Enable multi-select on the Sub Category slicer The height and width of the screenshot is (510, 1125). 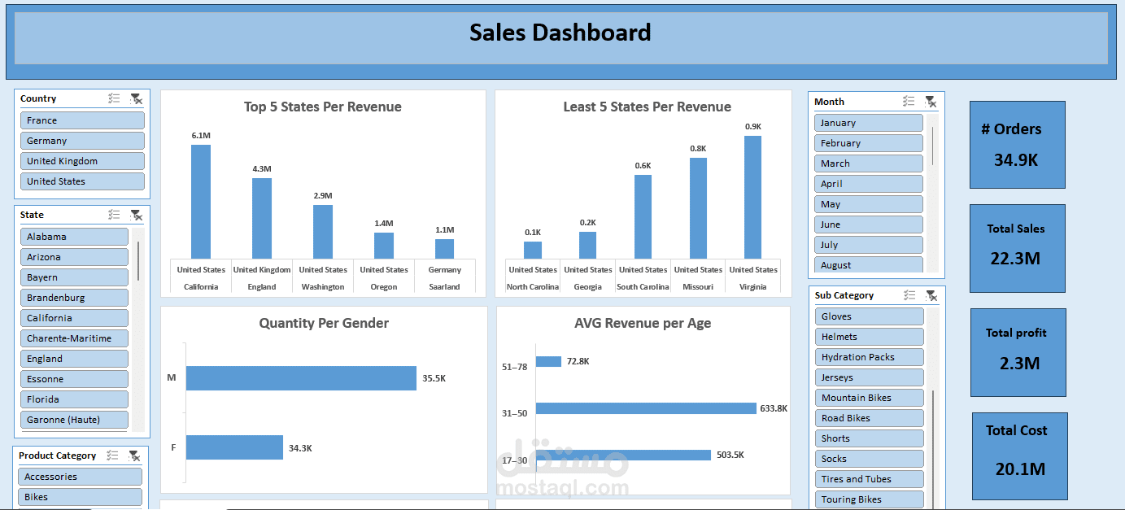[x=909, y=294]
